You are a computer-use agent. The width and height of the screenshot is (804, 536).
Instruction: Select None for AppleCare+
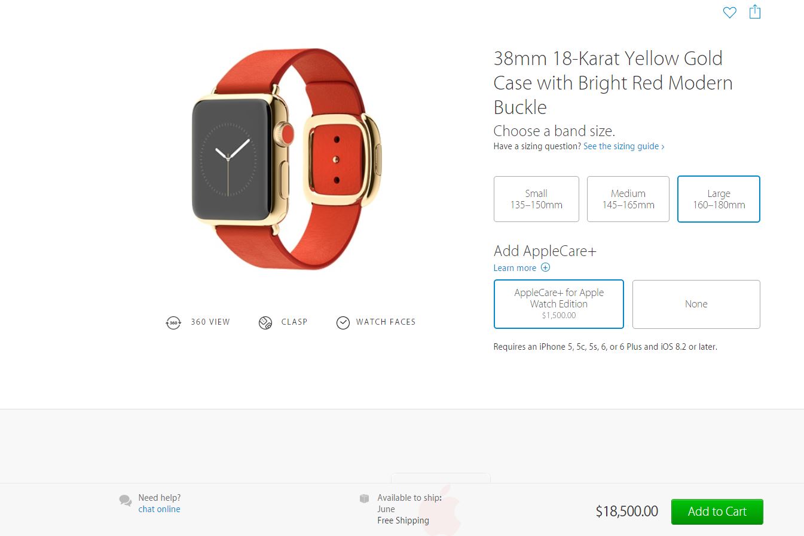click(x=696, y=304)
